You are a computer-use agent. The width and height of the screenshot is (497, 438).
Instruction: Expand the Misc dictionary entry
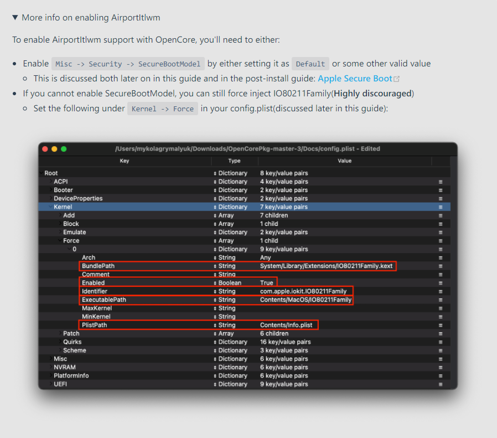[50, 359]
